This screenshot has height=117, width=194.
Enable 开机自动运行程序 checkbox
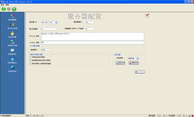click(31, 57)
